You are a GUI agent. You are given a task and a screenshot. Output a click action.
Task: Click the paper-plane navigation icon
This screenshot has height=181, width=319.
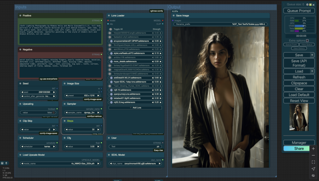[x=313, y=169]
